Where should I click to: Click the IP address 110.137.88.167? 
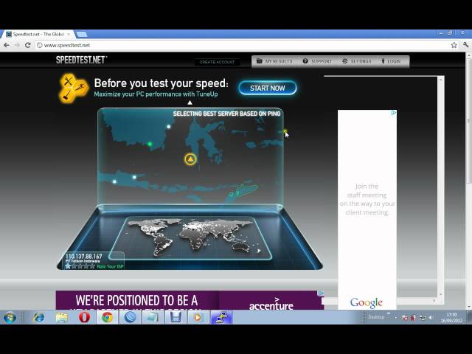click(x=83, y=256)
